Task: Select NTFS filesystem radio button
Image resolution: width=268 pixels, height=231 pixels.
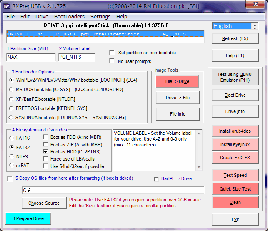Action: (x=11, y=156)
